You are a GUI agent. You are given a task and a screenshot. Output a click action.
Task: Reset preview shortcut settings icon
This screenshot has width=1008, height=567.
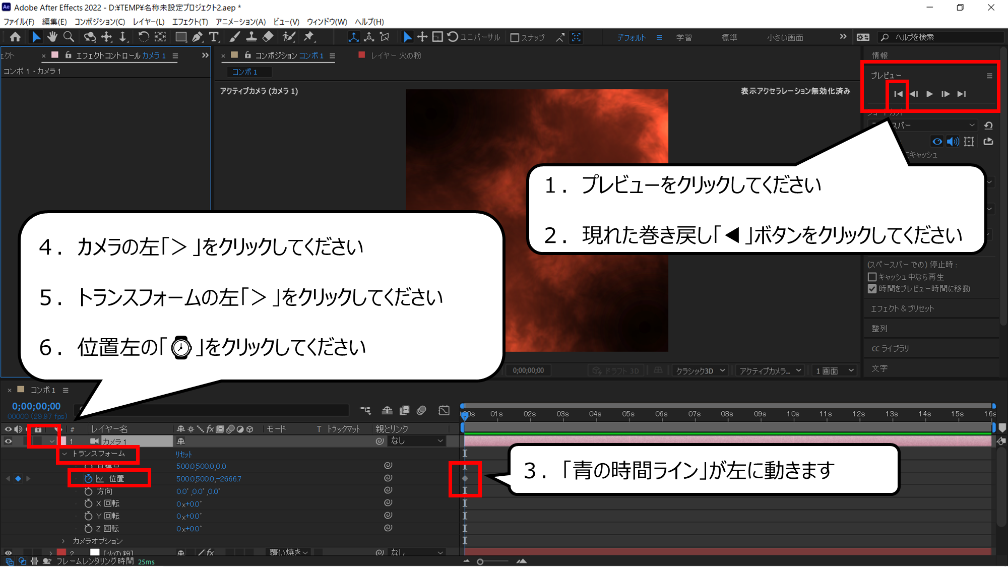tap(988, 125)
